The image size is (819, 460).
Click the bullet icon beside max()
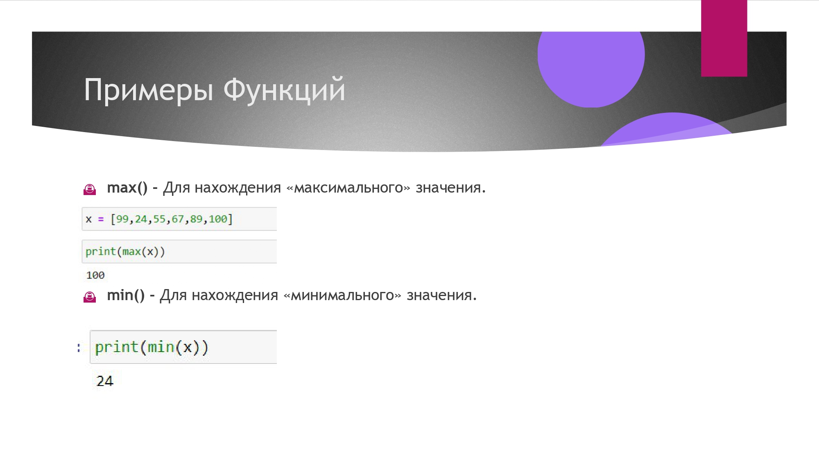coord(90,189)
